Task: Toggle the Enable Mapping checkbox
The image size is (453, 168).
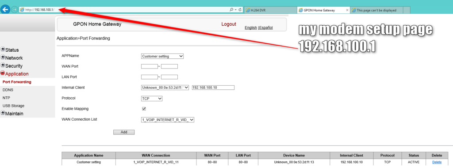Action: coord(144,109)
